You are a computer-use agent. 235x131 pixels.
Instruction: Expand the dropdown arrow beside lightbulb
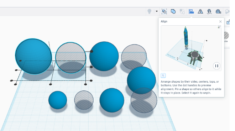[x=157, y=11]
